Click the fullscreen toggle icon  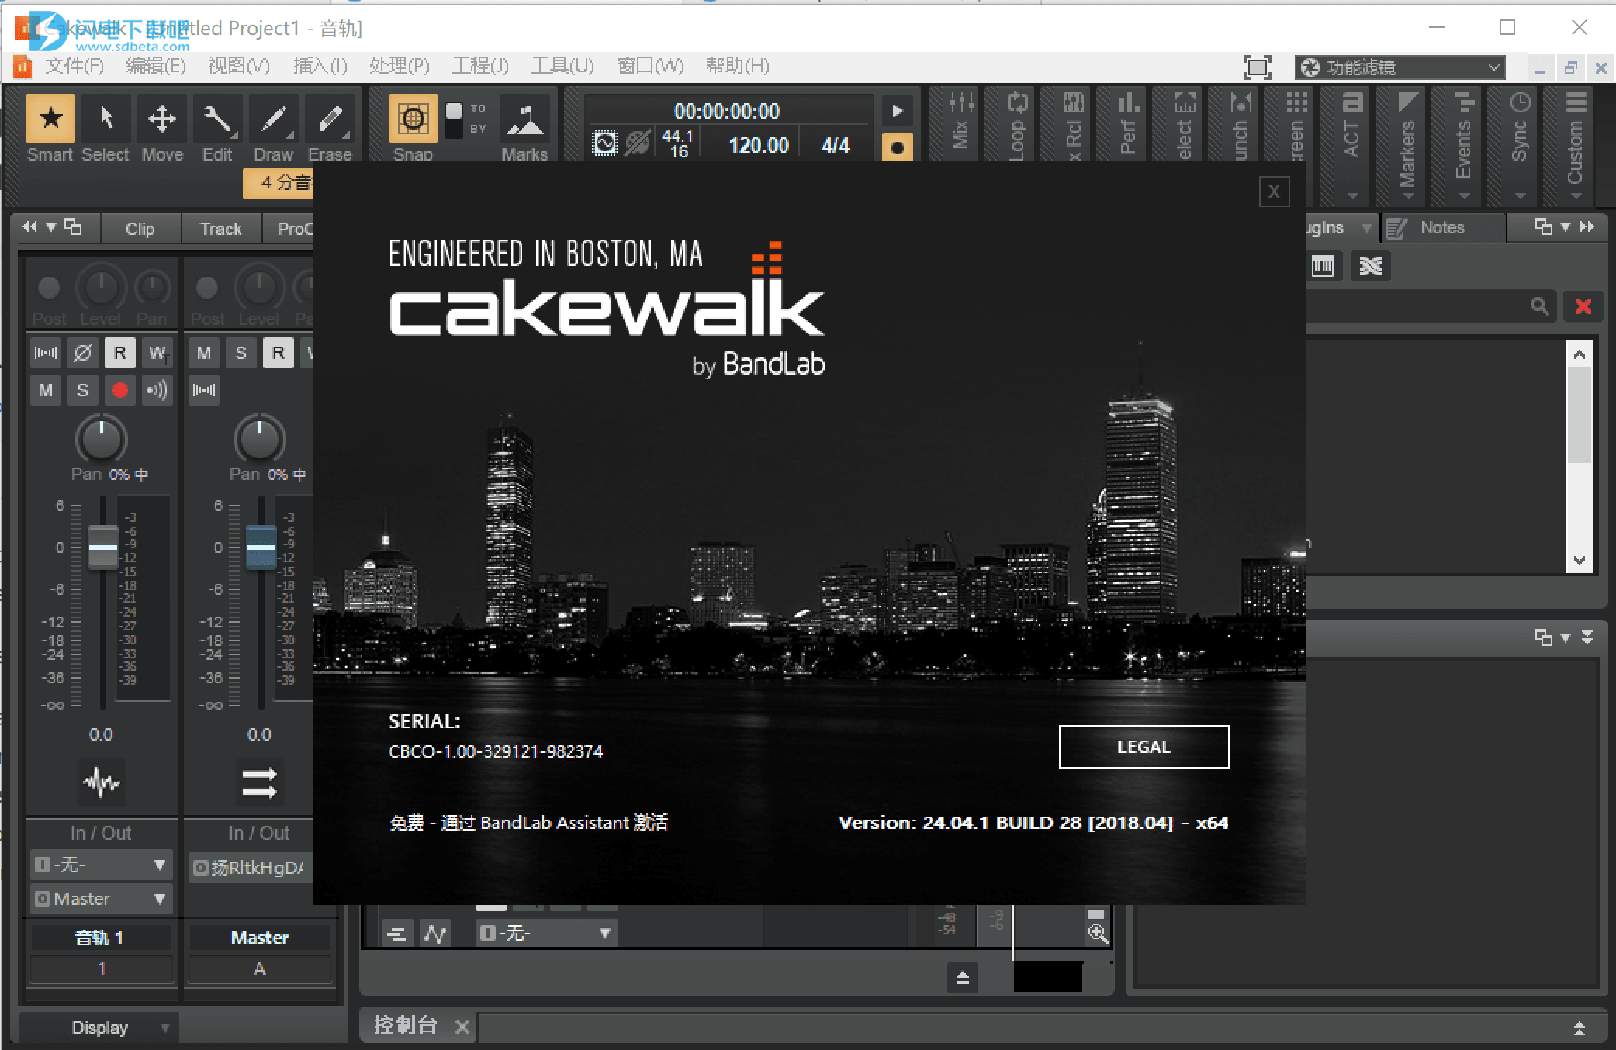pyautogui.click(x=1257, y=67)
